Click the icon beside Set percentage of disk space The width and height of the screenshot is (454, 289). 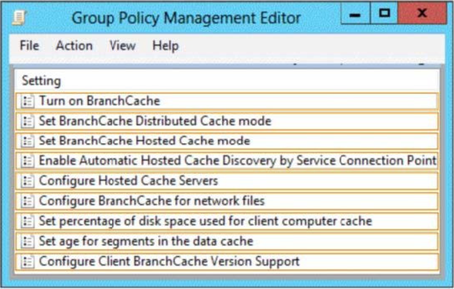tap(27, 221)
